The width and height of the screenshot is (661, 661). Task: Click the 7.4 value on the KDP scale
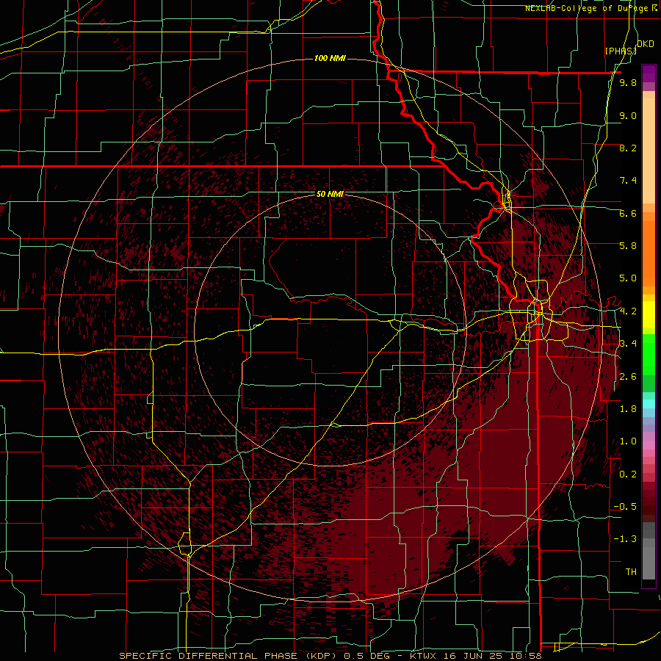628,181
